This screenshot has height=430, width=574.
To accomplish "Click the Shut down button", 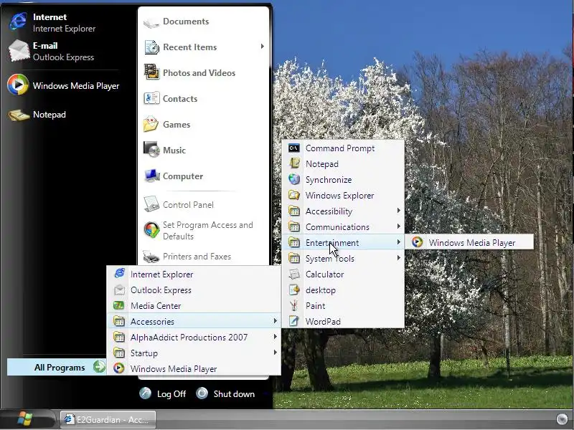I will [x=225, y=393].
